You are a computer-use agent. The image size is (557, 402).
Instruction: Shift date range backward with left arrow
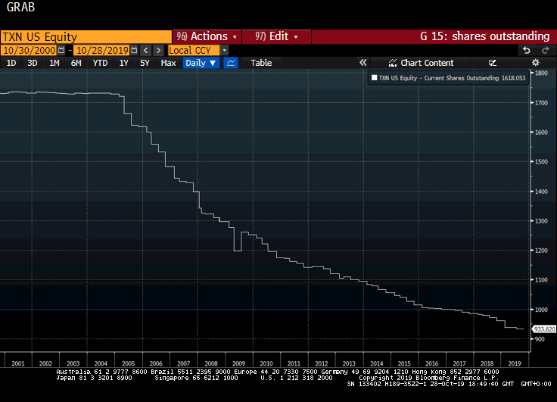coord(145,50)
